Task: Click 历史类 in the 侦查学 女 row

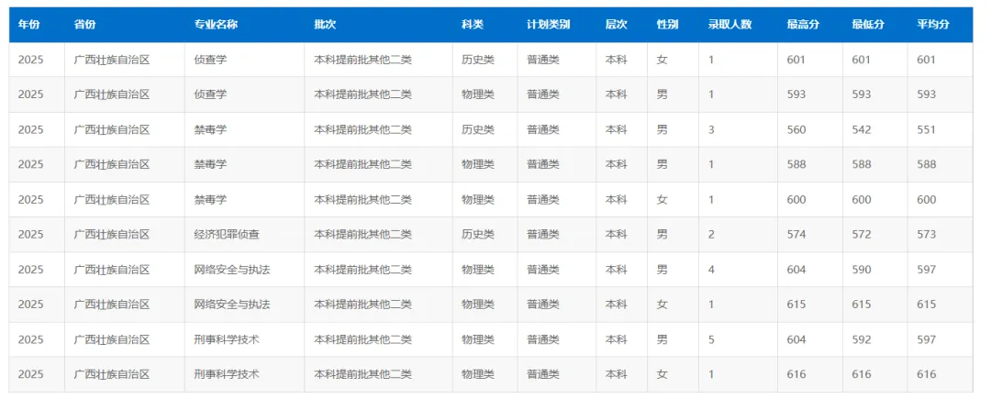Action: click(x=478, y=60)
